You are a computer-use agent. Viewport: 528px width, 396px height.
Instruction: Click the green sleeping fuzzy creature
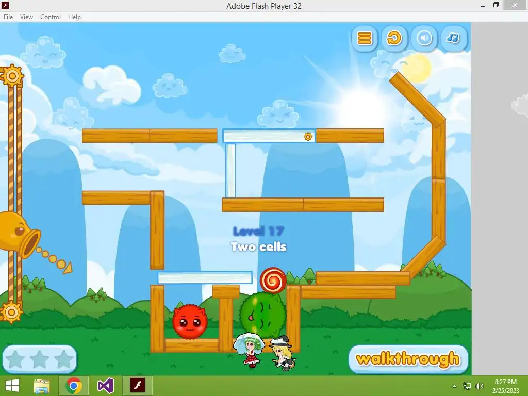point(262,316)
